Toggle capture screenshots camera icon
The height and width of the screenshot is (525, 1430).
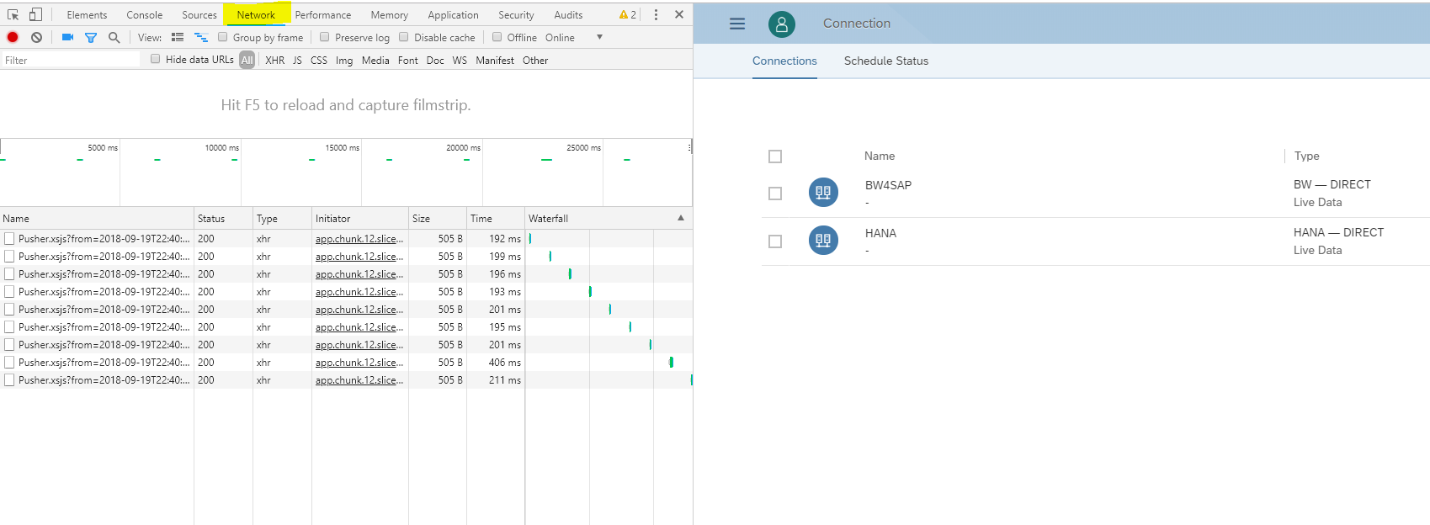coord(67,37)
